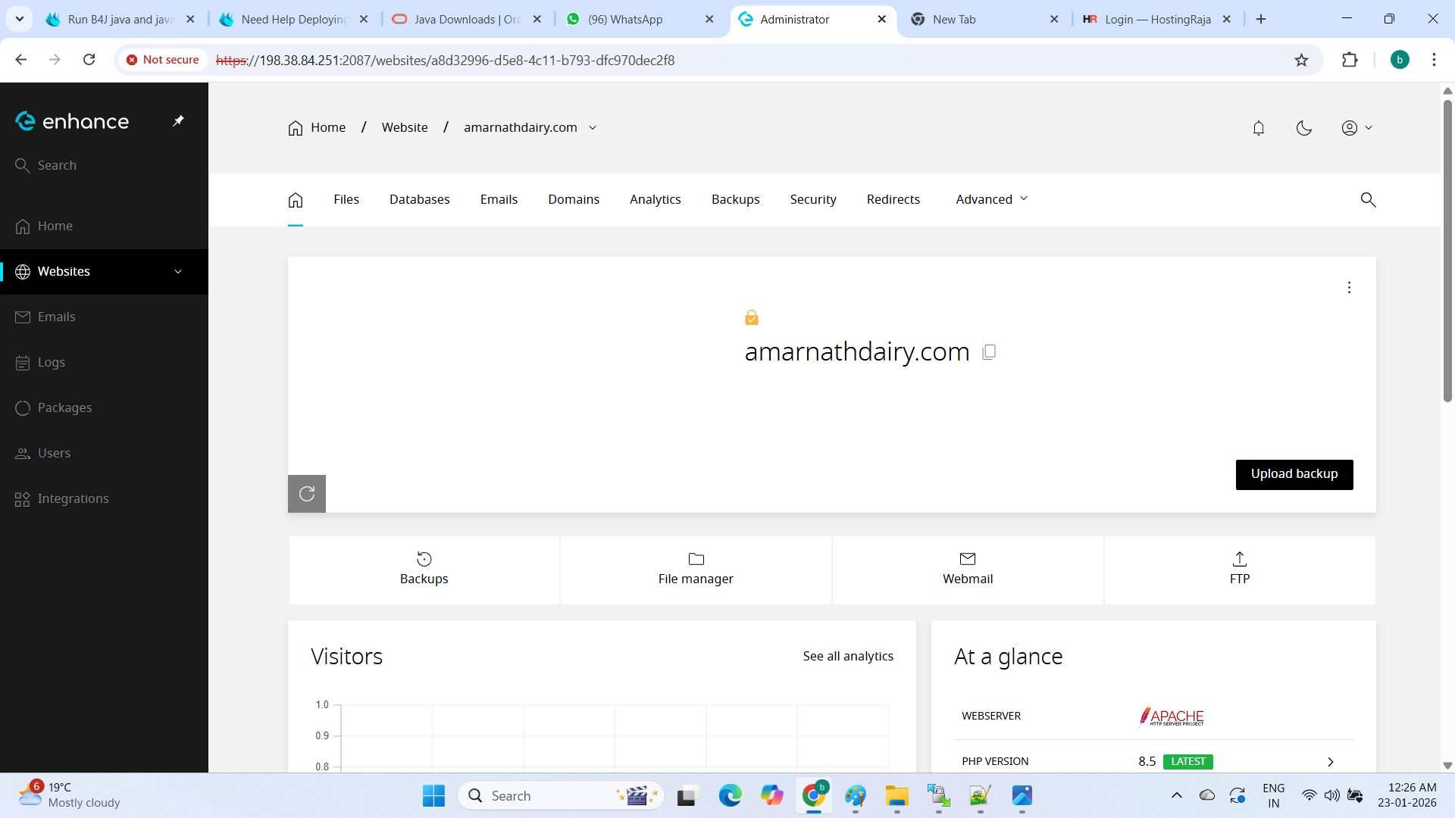
Task: Click the sidebar Search field
Action: pos(57,165)
